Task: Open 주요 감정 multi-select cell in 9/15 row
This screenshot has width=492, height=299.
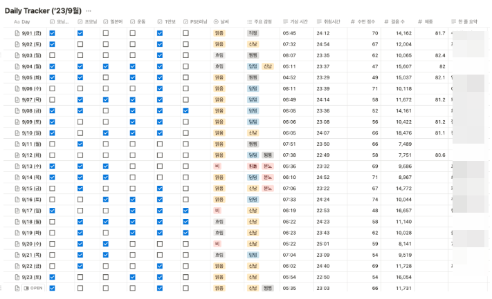Action: [x=262, y=189]
